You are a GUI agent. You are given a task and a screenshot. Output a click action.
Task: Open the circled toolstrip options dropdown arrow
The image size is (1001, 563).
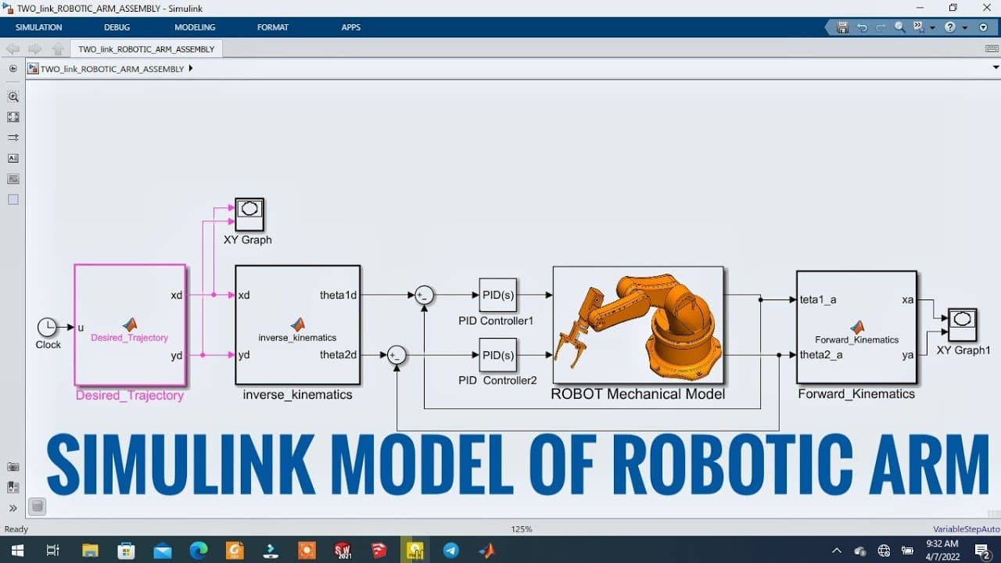pos(984,27)
